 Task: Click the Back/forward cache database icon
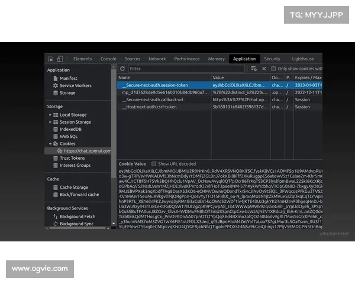[56, 195]
